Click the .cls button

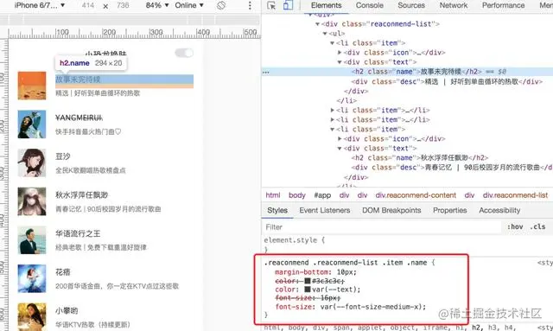[537, 227]
